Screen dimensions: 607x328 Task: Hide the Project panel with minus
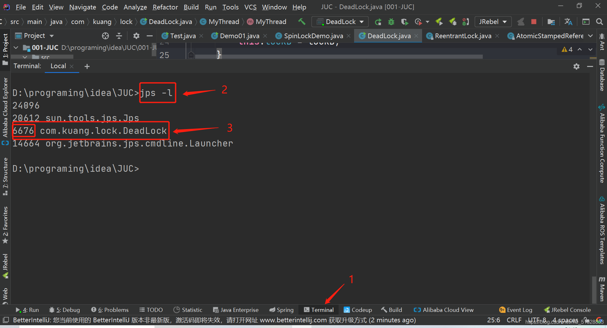click(x=150, y=36)
